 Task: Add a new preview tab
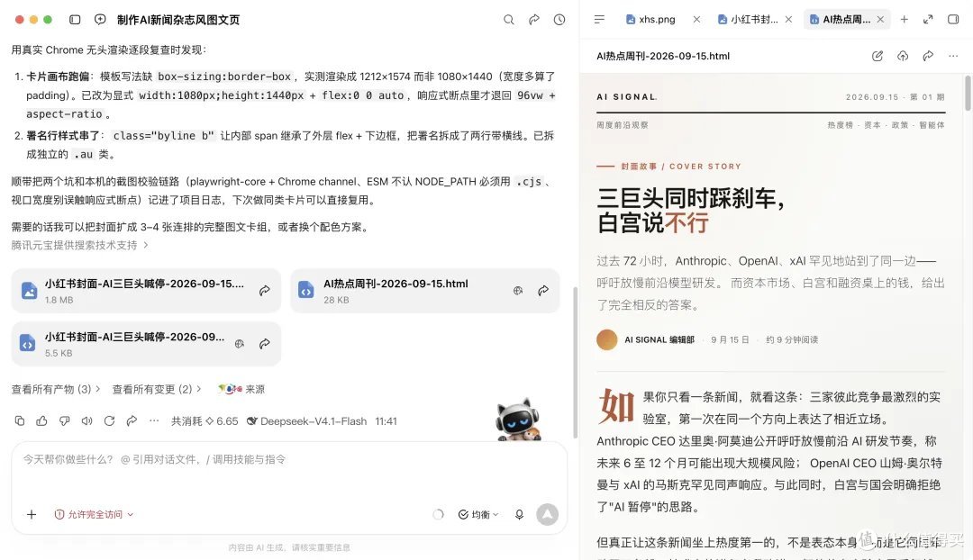(x=905, y=19)
